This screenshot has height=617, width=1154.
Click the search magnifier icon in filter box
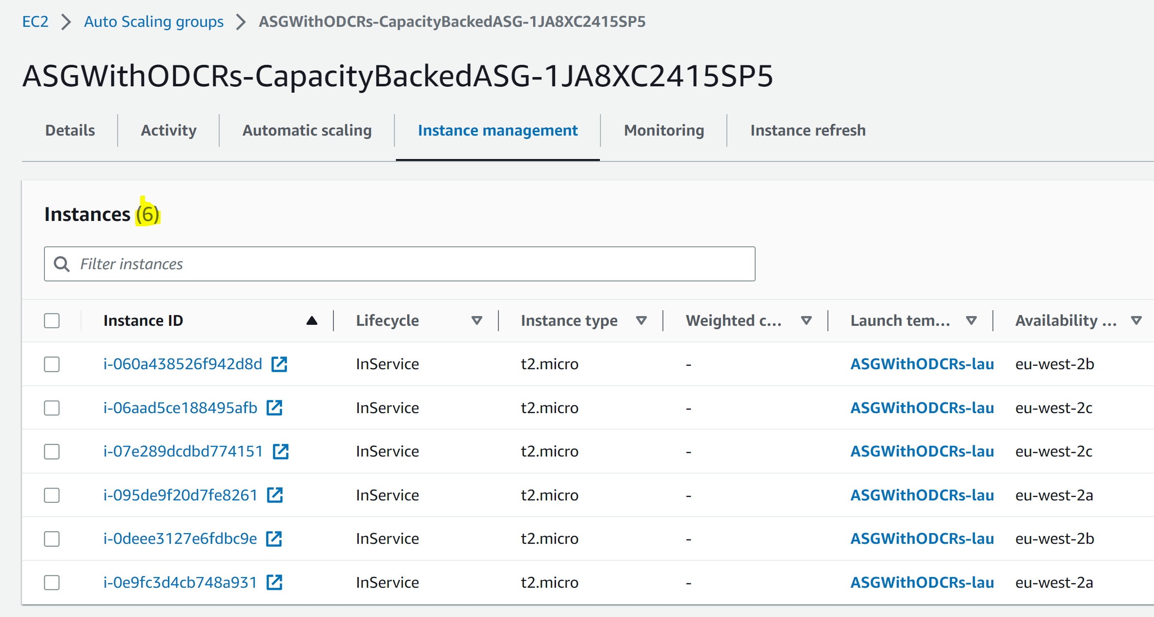coord(62,264)
